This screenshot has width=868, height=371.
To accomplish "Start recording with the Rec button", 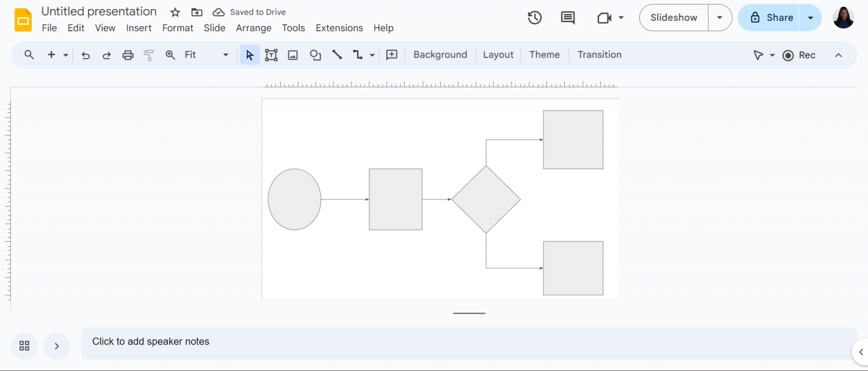I will pyautogui.click(x=798, y=55).
